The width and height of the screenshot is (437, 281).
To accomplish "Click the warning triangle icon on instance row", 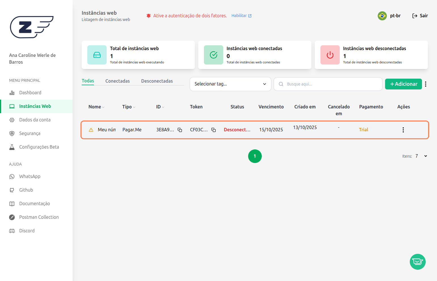I will pyautogui.click(x=91, y=130).
